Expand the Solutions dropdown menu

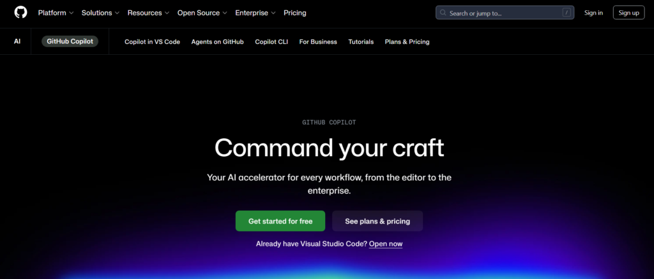(100, 13)
